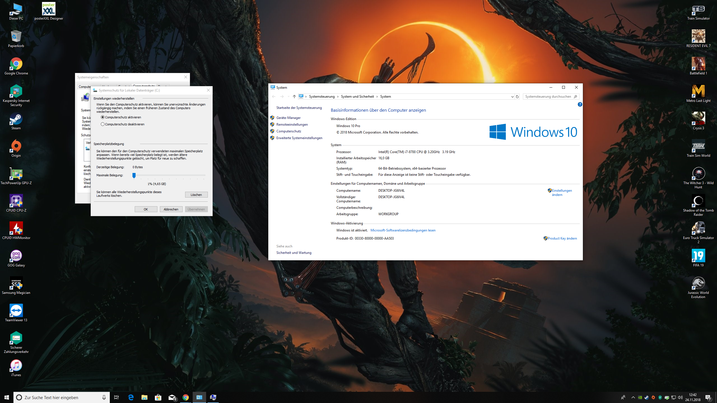Open recent locations dropdown arrow
The height and width of the screenshot is (403, 717).
click(x=288, y=97)
